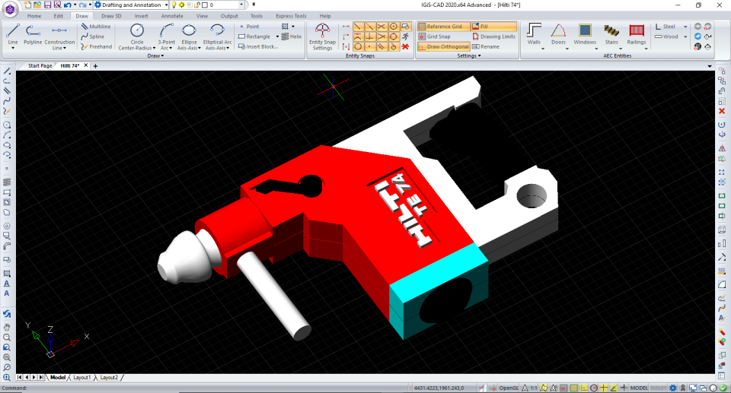Save drawing via quick access floppy icon
This screenshot has height=393, width=731.
coord(47,5)
